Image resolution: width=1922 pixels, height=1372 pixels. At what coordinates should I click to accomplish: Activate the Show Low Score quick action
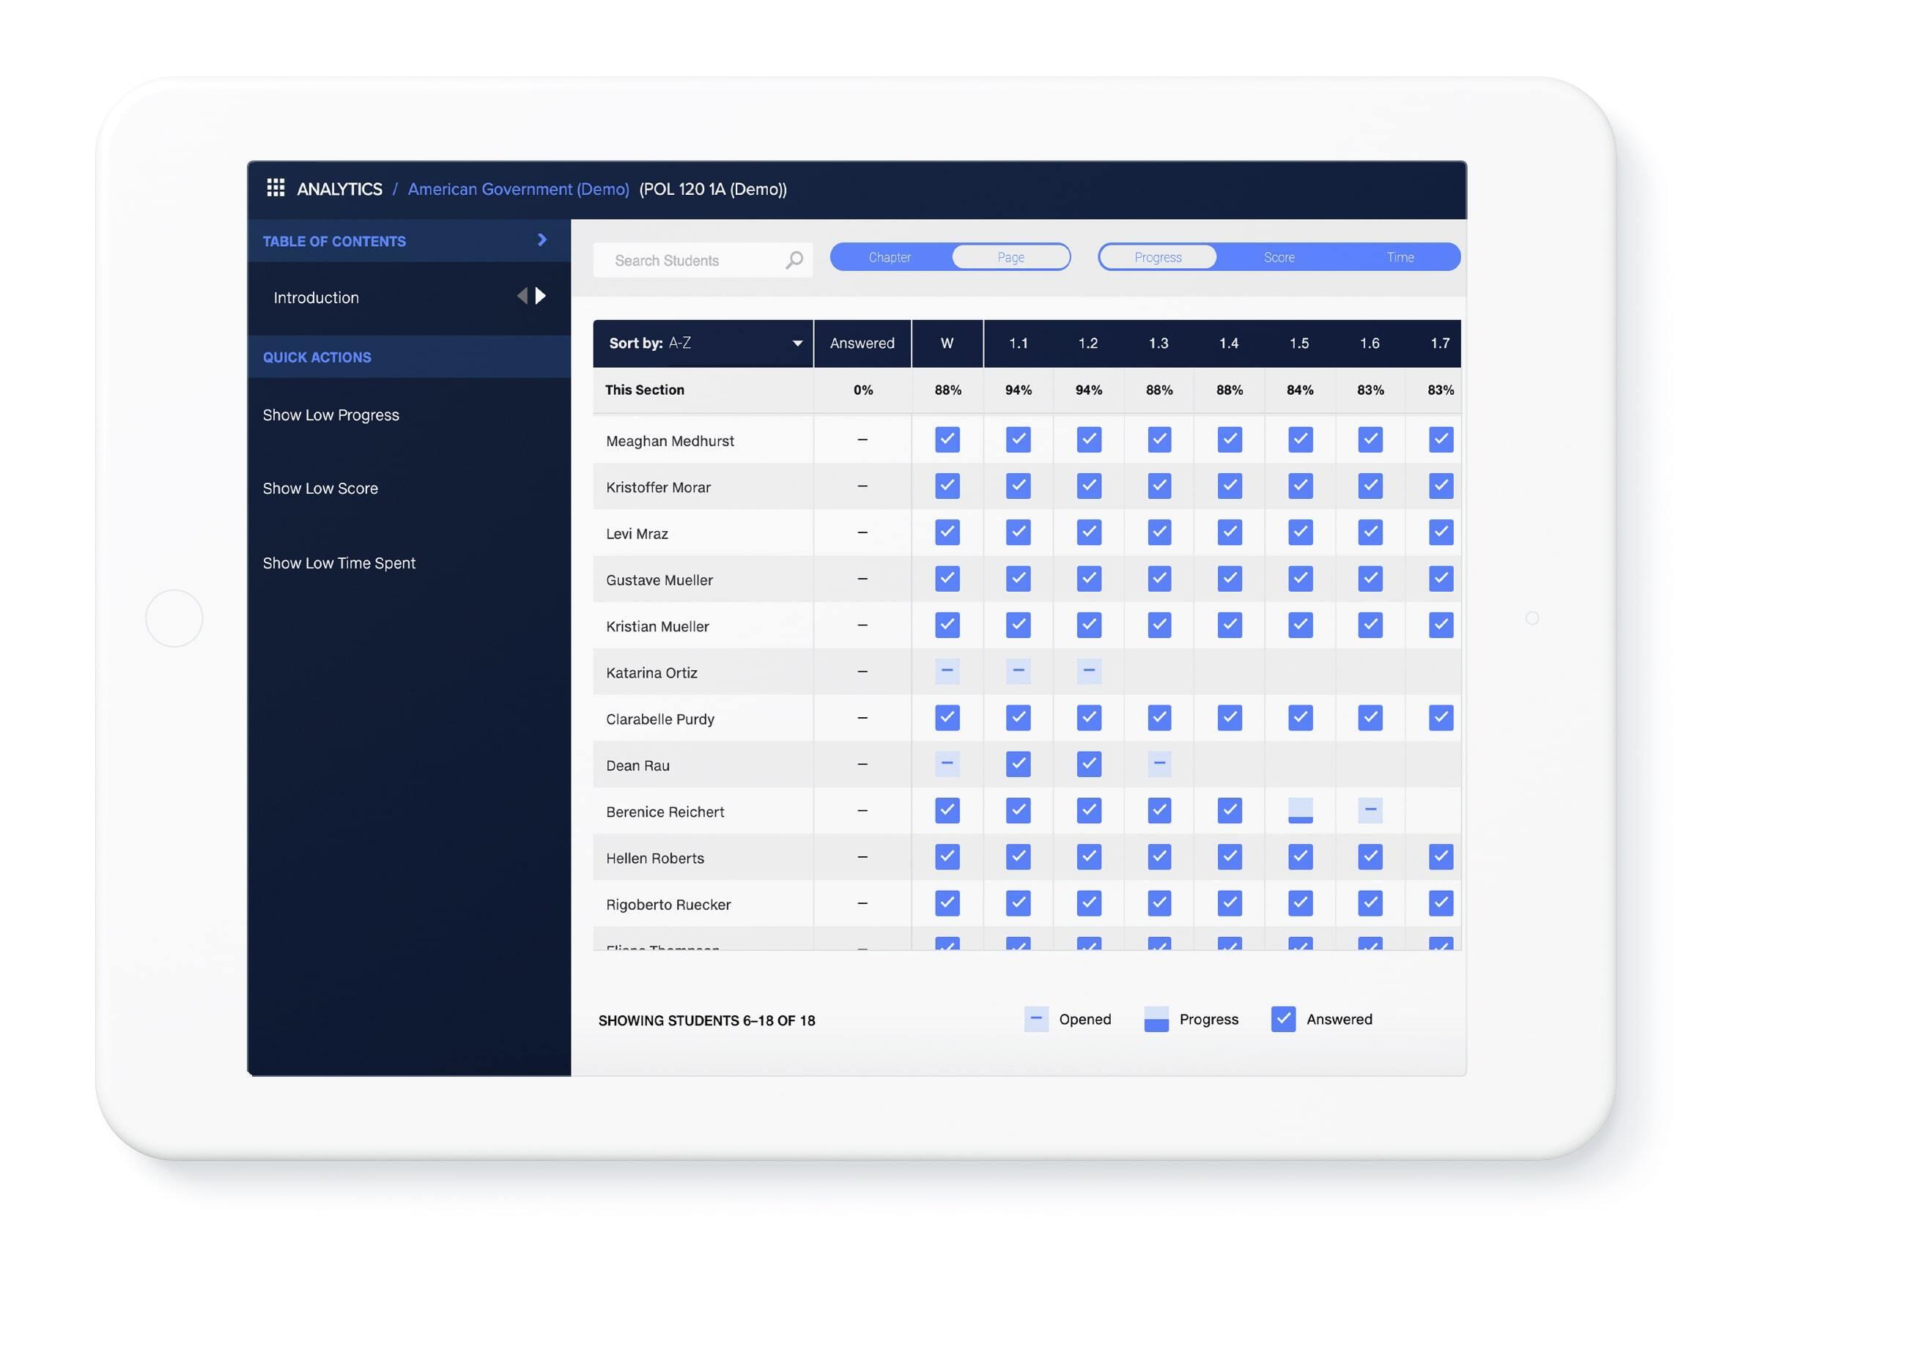tap(319, 487)
